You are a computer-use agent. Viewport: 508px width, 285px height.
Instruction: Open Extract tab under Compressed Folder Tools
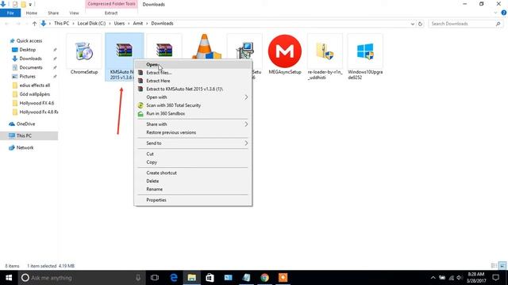[x=111, y=13]
